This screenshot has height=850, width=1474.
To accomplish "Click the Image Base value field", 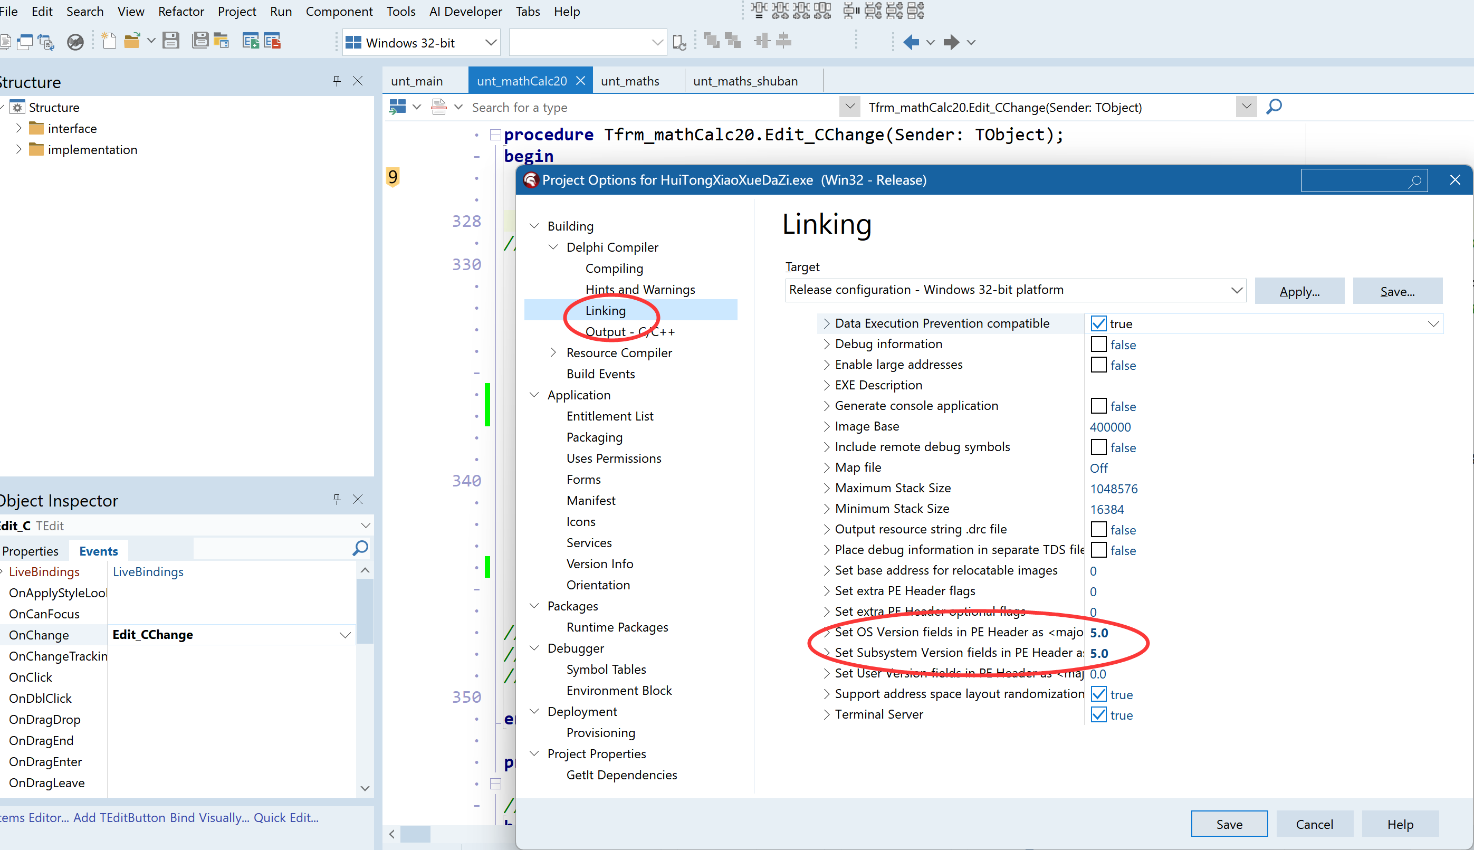I will [x=1111, y=427].
